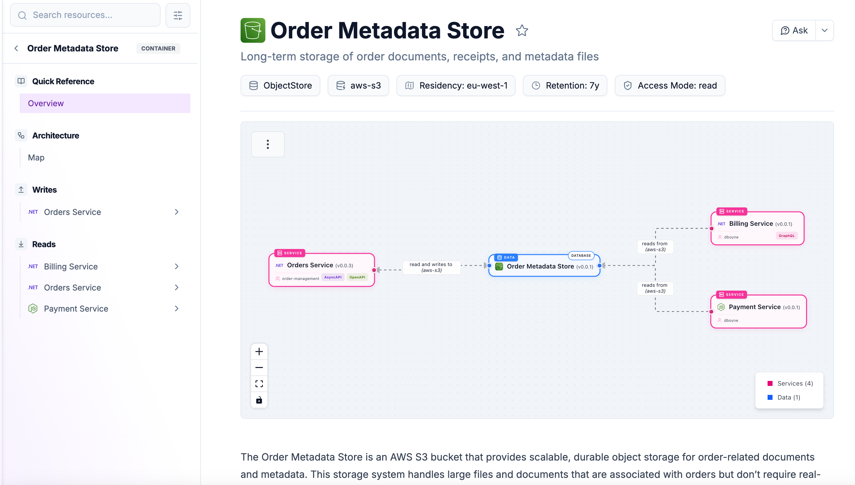
Task: Open the Map page under Architecture
Action: point(36,157)
